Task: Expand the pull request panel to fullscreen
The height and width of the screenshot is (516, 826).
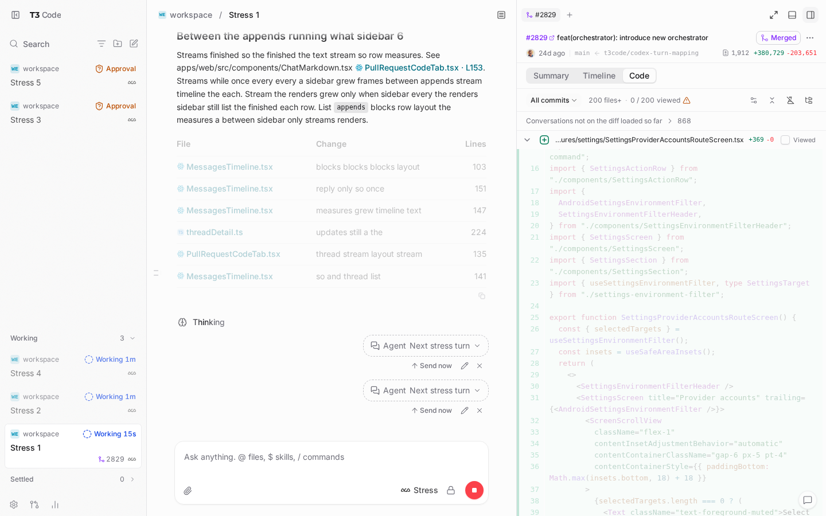Action: 774,15
